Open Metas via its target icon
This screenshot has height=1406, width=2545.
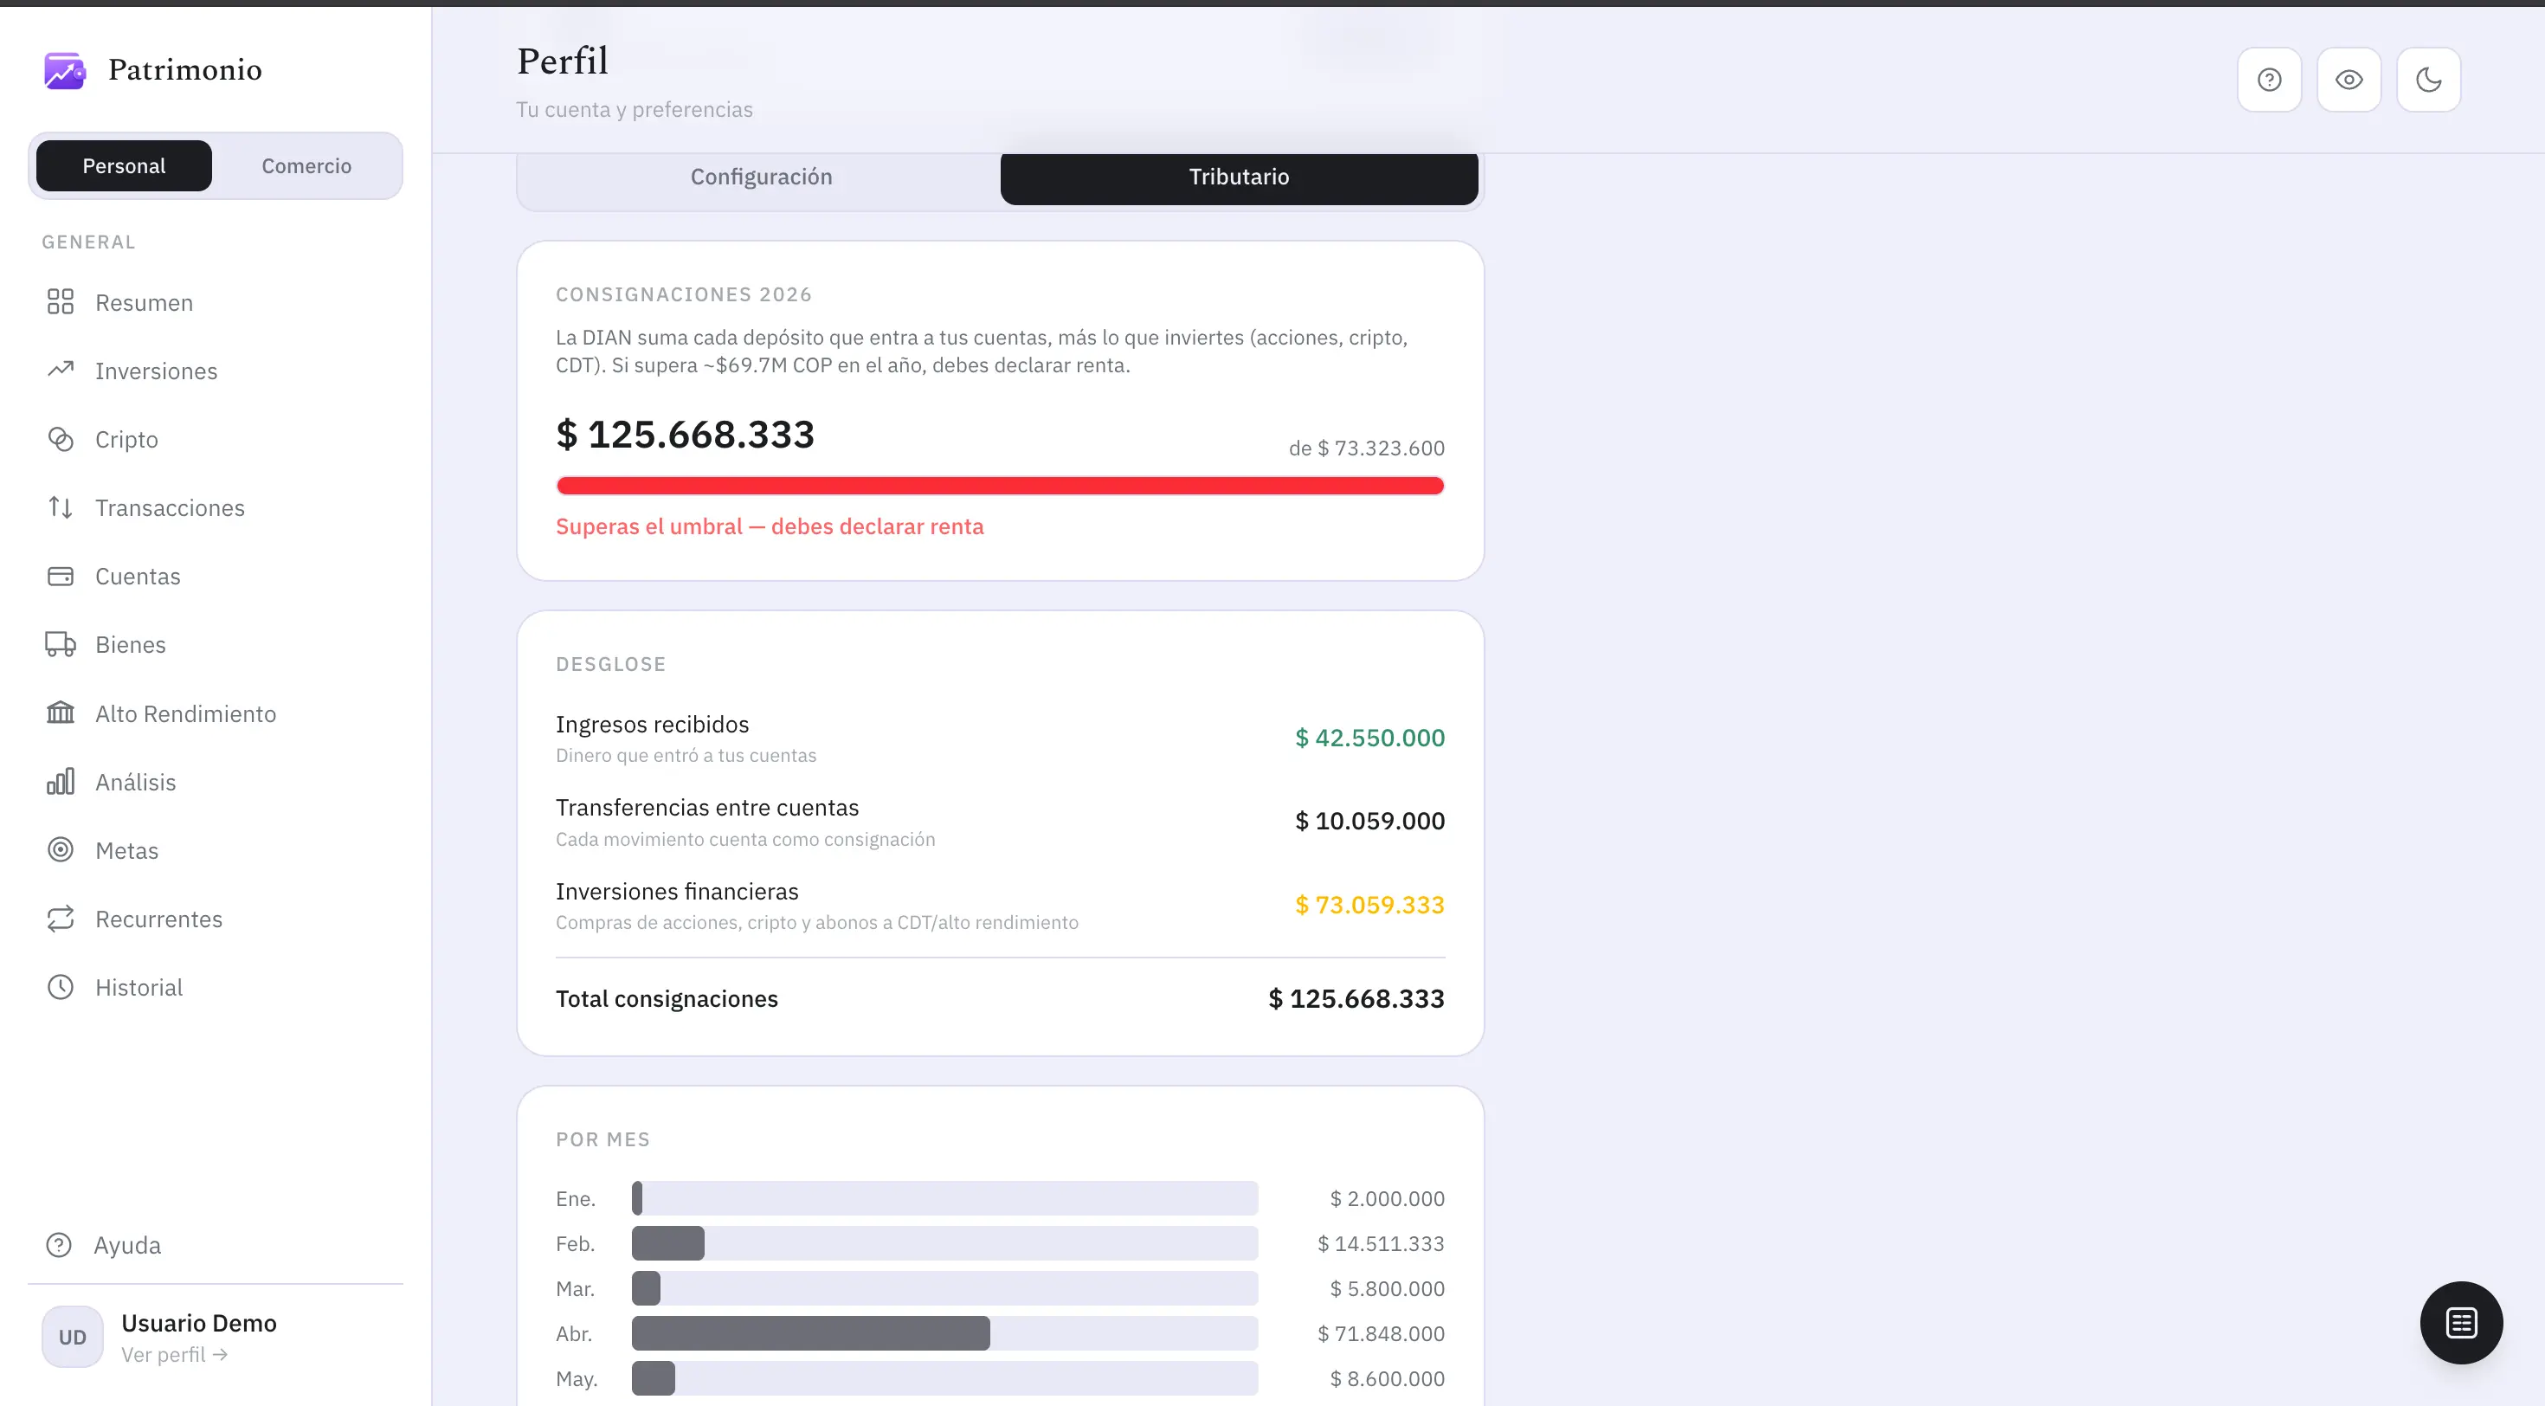coord(61,849)
